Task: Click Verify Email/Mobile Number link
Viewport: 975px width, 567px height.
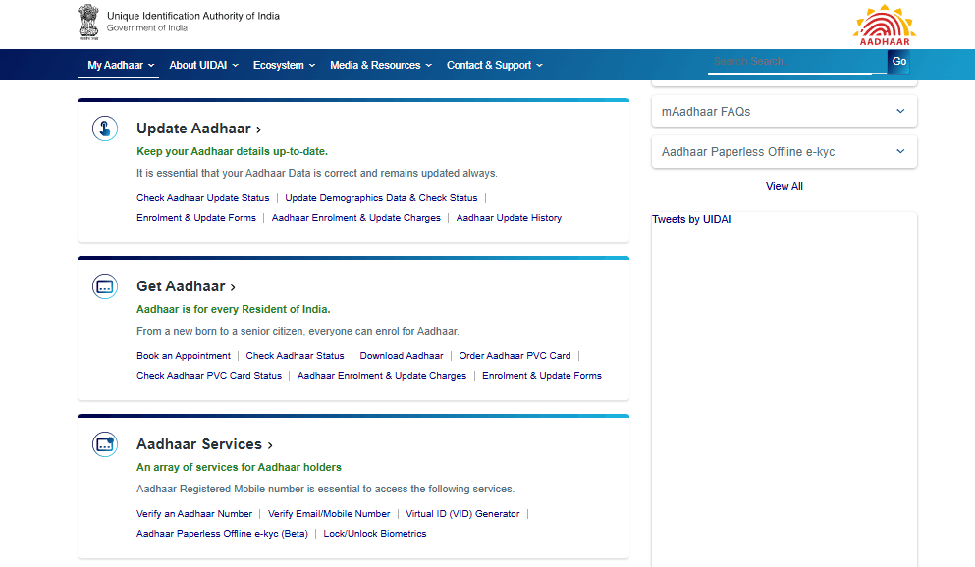Action: click(329, 514)
